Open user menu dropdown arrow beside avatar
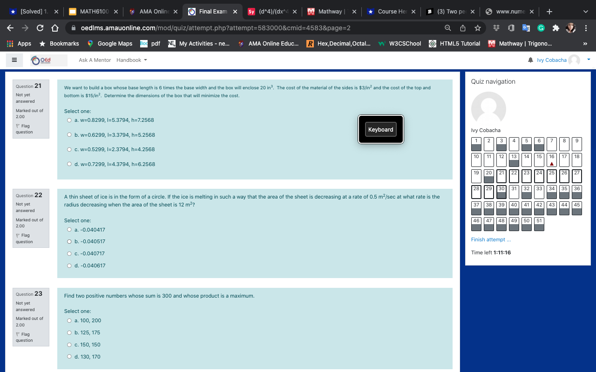The height and width of the screenshot is (372, 596). click(589, 60)
